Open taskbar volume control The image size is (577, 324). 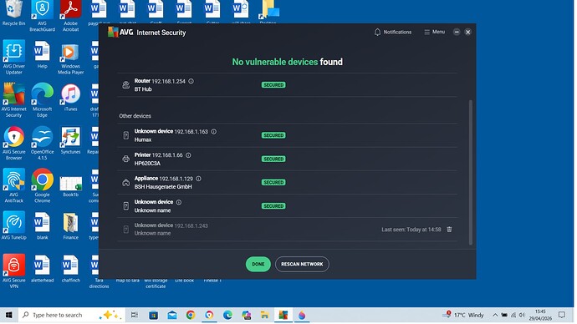[x=522, y=315]
